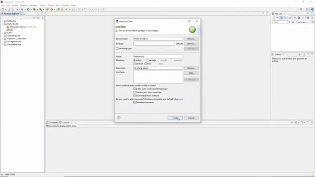This screenshot has width=315, height=177.
Task: Open the File menu
Action: pyautogui.click(x=2, y=5)
